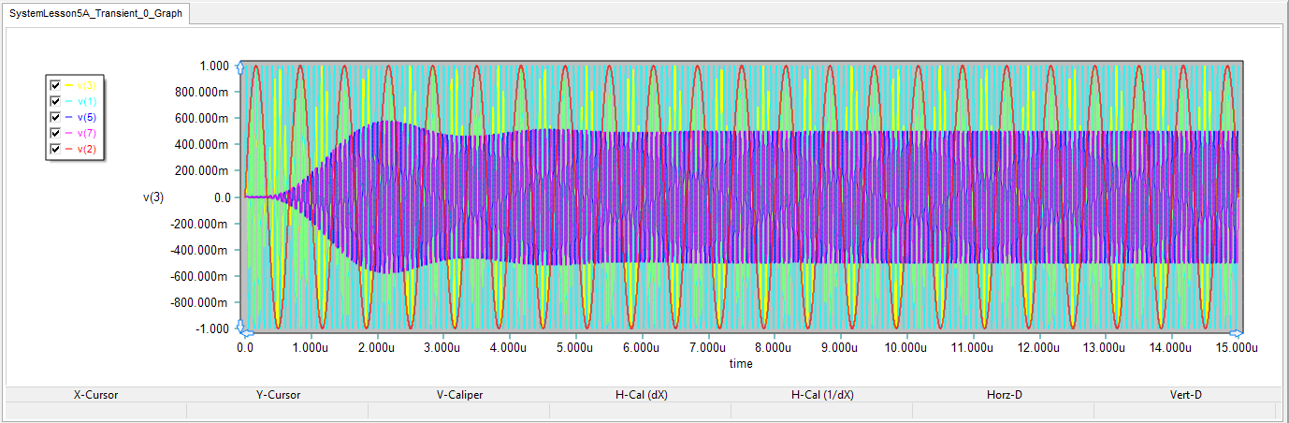Image resolution: width=1289 pixels, height=423 pixels.
Task: Select the H-Cal (dX) header
Action: point(641,395)
